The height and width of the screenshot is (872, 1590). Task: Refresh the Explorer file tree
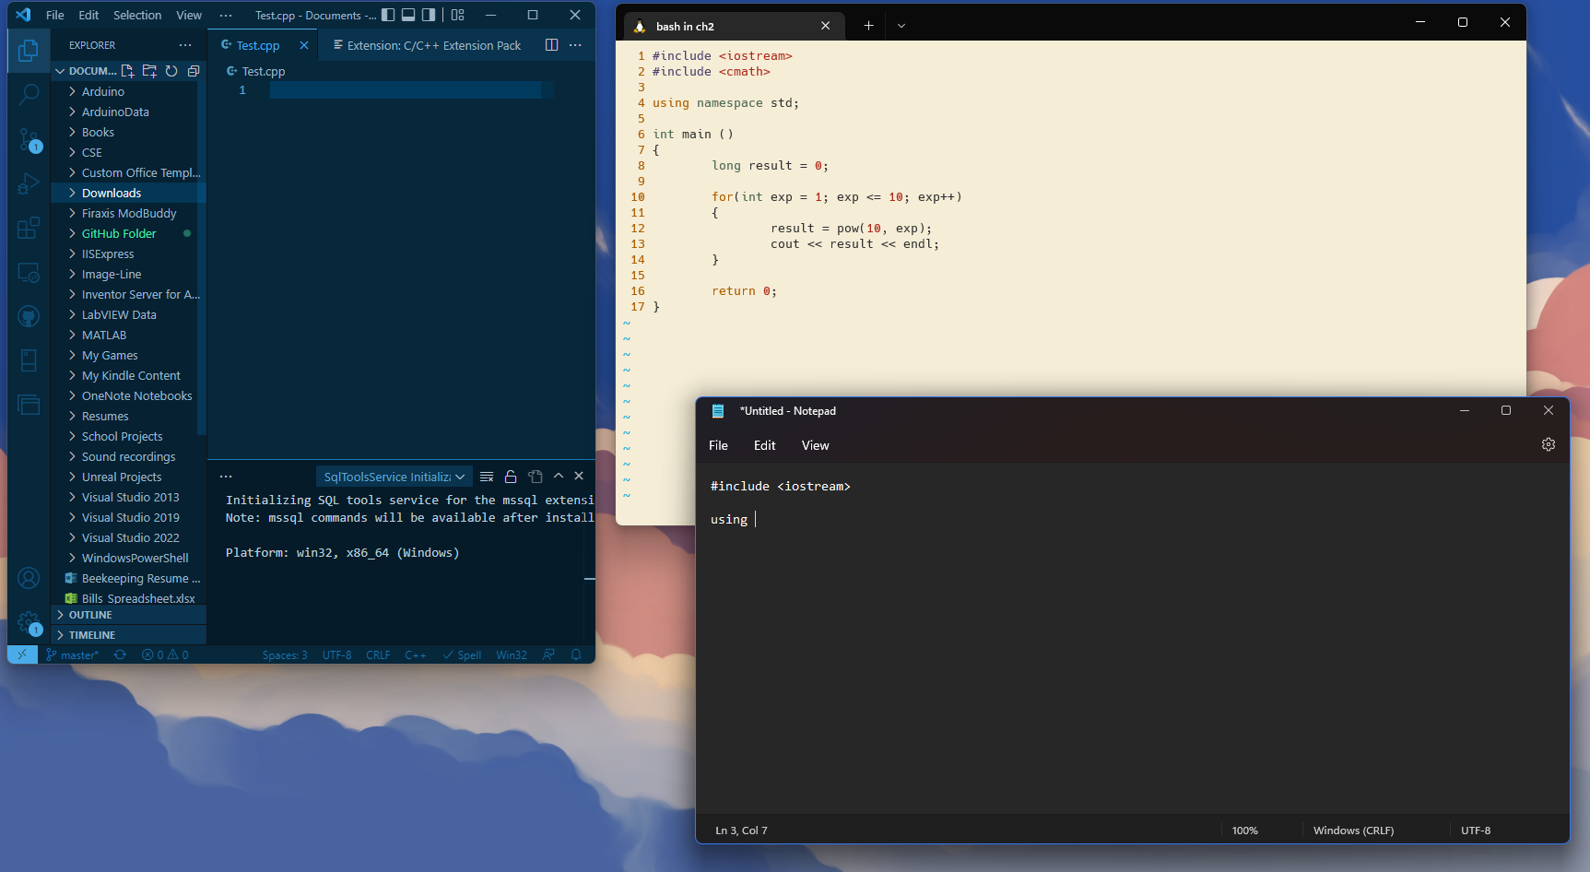[171, 71]
